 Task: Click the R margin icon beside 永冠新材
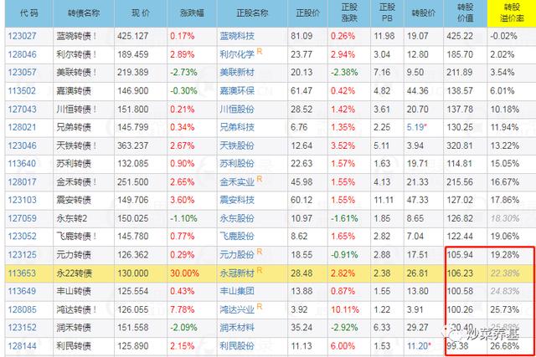260,270
